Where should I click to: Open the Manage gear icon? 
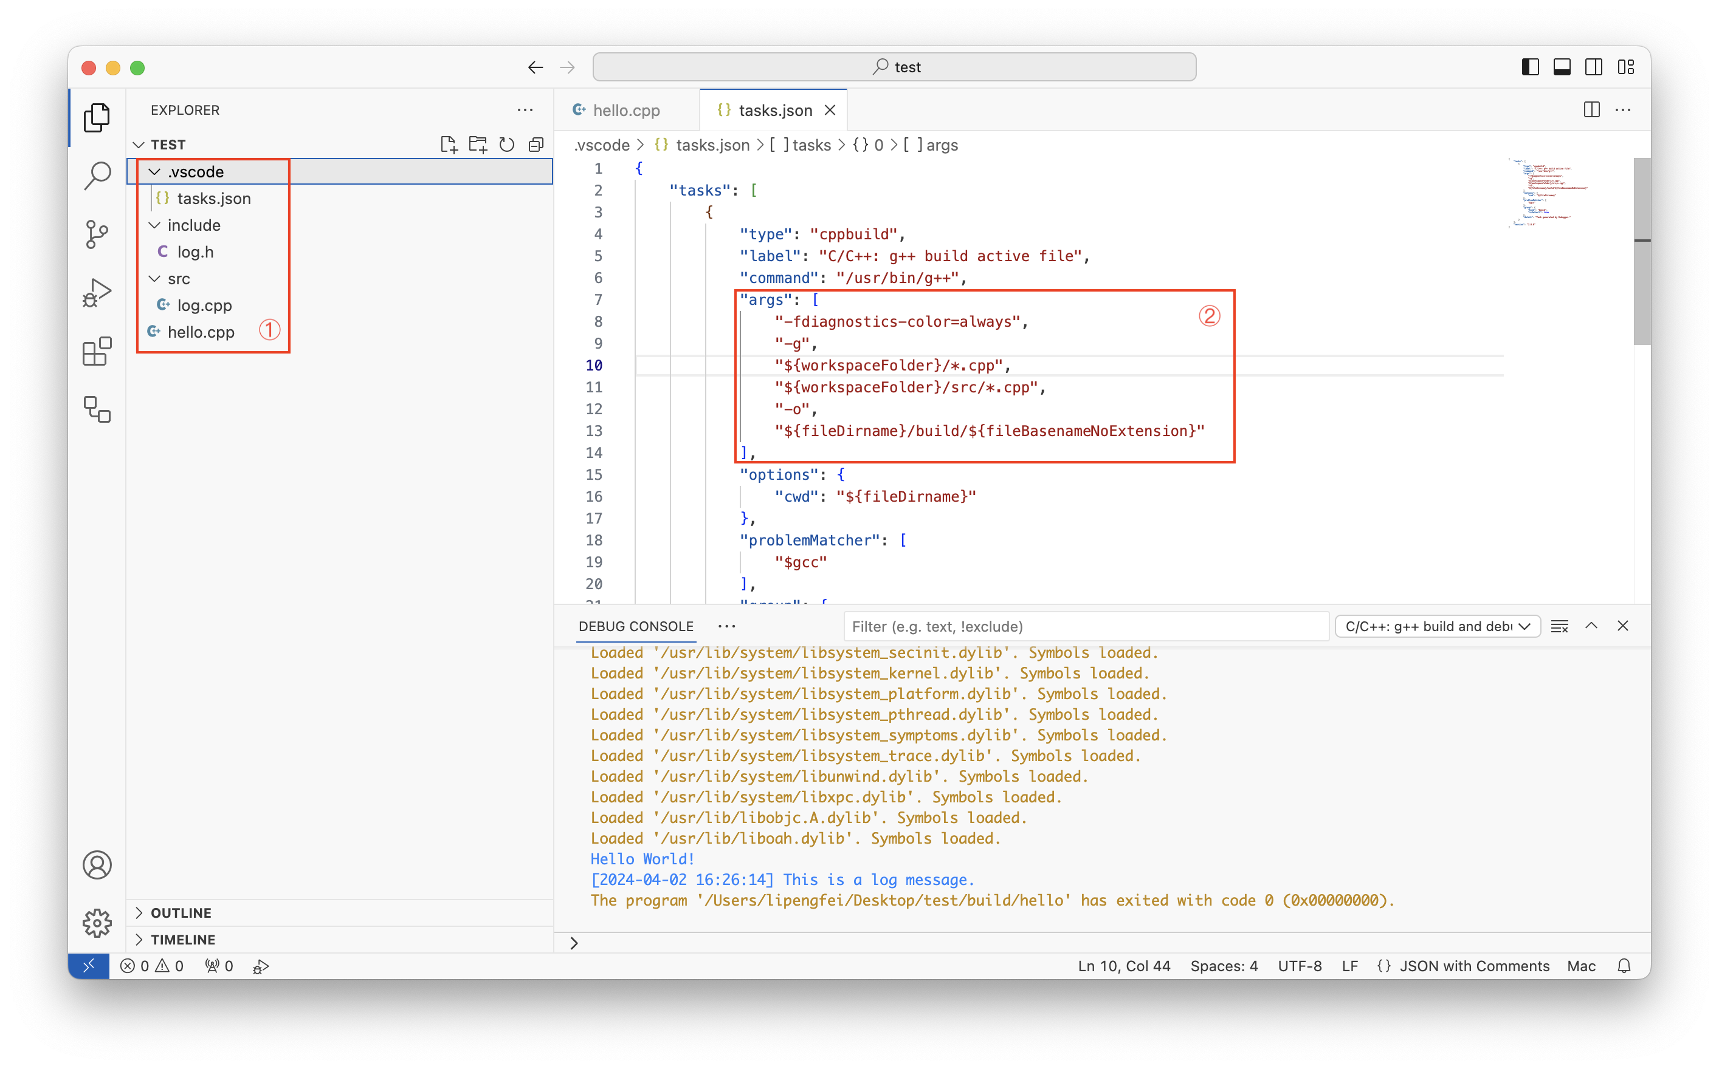97,923
